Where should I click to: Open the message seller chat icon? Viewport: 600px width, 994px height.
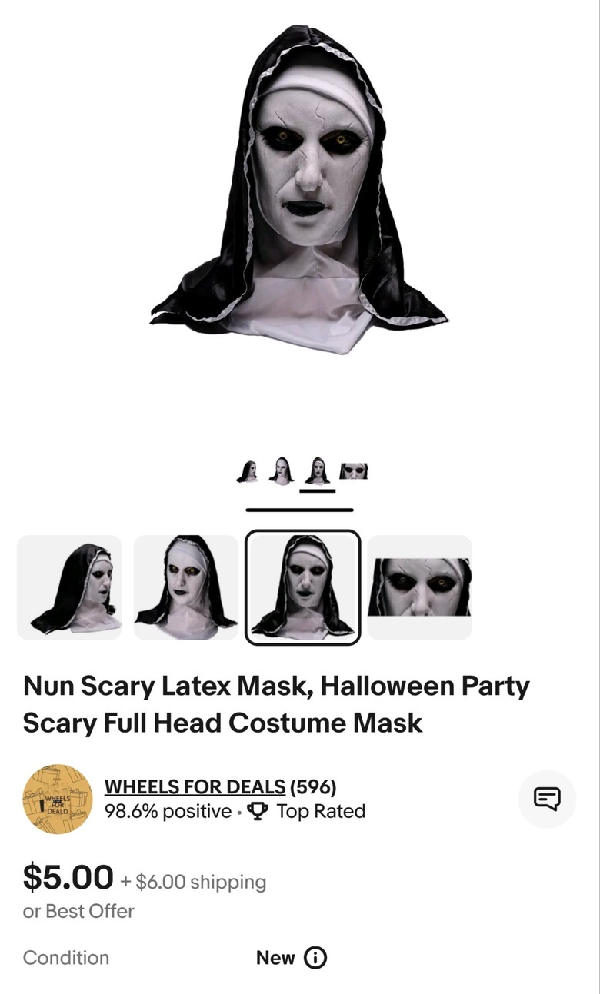point(547,799)
